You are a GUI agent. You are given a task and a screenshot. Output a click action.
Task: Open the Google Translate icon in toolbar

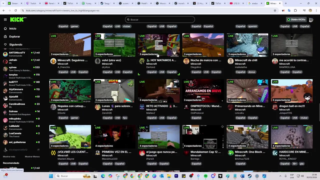[289, 10]
